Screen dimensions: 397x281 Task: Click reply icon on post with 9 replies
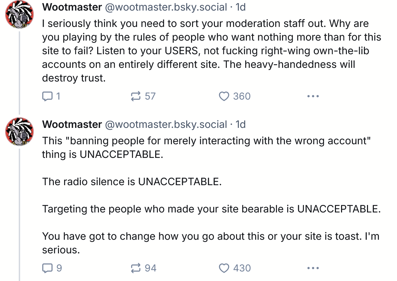pyautogui.click(x=47, y=268)
